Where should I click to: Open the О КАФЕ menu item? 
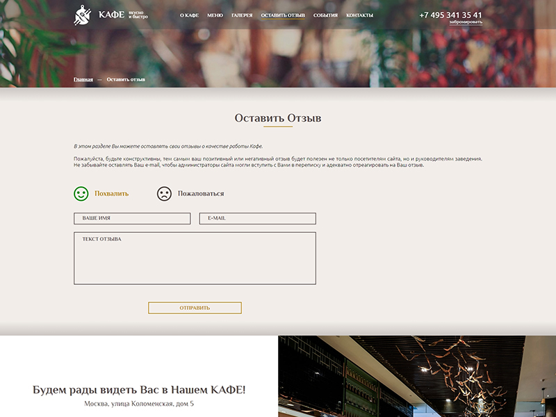(189, 15)
